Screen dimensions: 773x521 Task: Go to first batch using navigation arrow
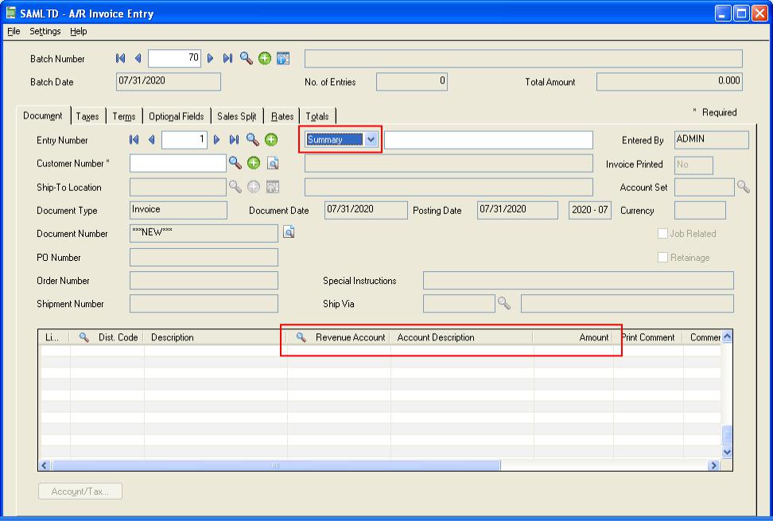(121, 58)
